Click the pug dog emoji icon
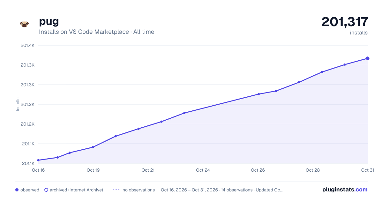This screenshot has width=383, height=201. click(x=24, y=24)
